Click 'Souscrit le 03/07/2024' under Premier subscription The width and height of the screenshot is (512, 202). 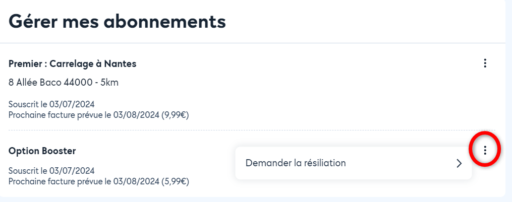[x=51, y=104]
